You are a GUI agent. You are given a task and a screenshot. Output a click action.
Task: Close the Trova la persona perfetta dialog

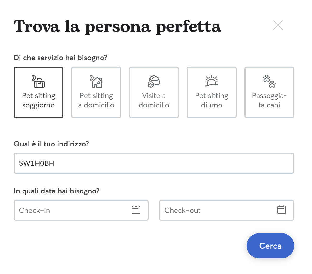tap(278, 25)
